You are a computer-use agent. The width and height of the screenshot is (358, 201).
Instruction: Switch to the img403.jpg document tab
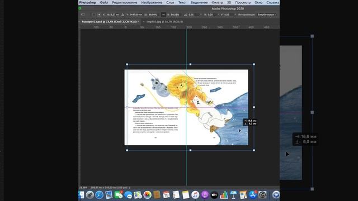(164, 22)
